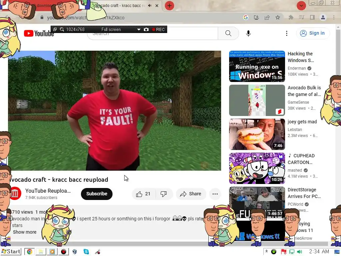Open DirectStorage Arrives For PC video title

[304, 193]
